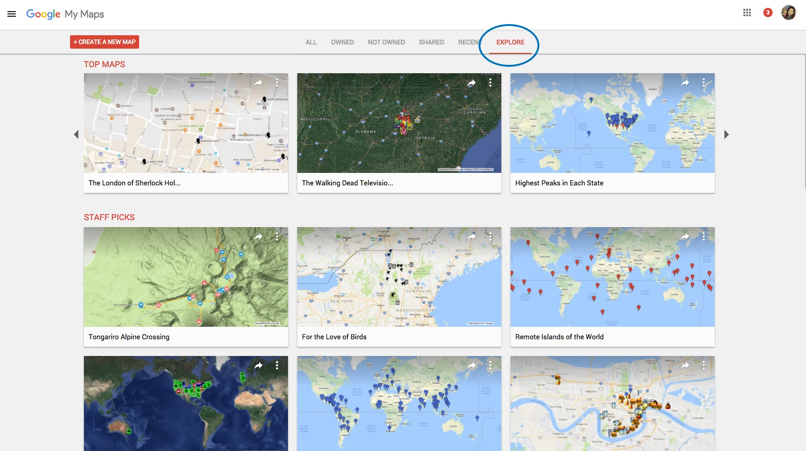This screenshot has width=806, height=451.
Task: Open the dark satellite world map thumbnail
Action: click(186, 404)
